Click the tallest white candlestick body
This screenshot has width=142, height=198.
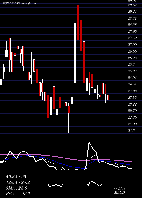[75, 53]
